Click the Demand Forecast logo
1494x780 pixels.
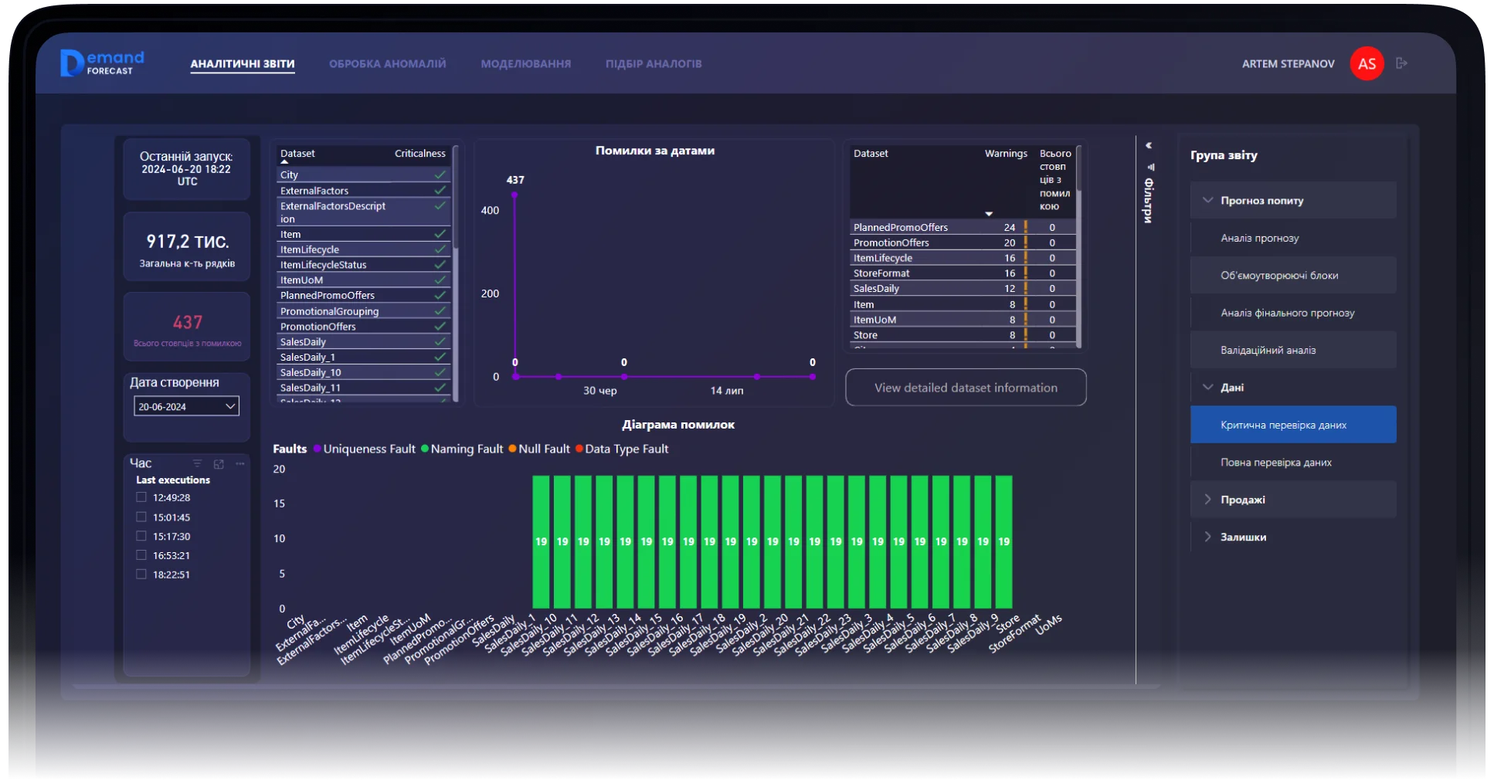click(x=102, y=63)
